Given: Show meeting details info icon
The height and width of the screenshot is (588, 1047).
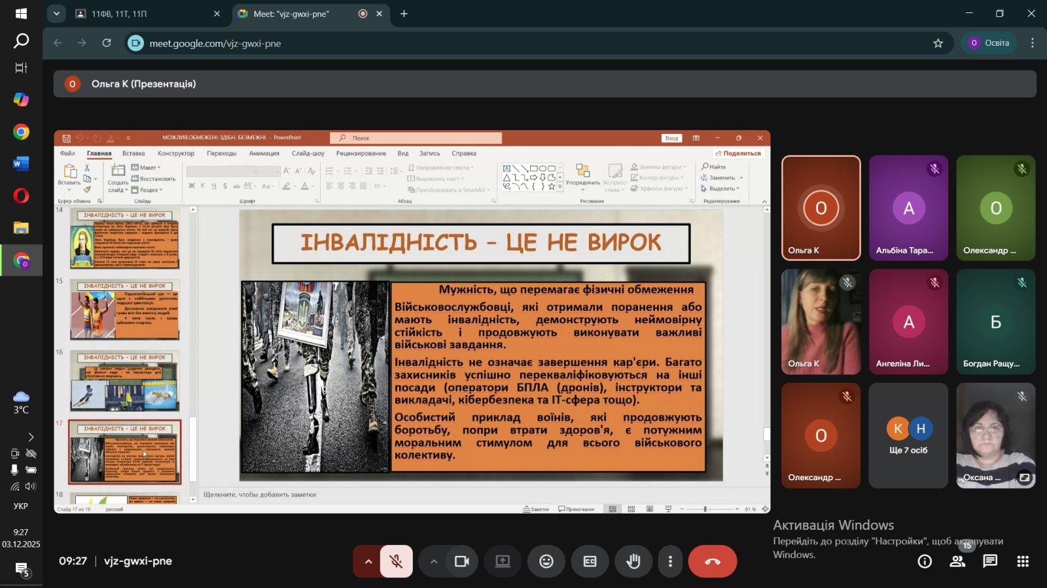Looking at the screenshot, I should pyautogui.click(x=925, y=561).
